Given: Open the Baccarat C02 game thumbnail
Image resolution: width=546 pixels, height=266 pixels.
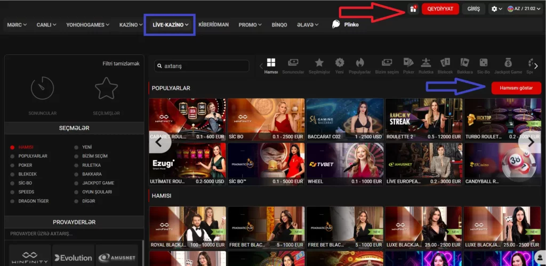Looking at the screenshot, I should (x=345, y=119).
